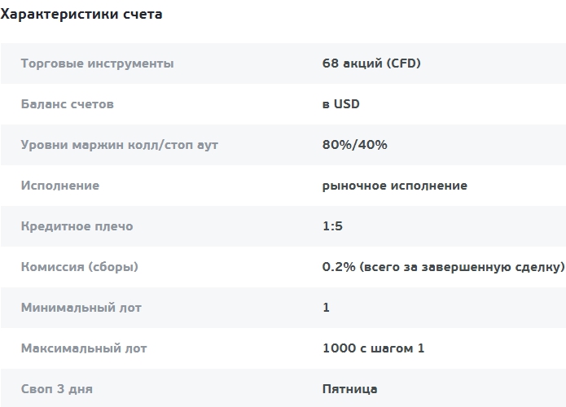The width and height of the screenshot is (566, 407).
Task: Select 'Уровни маржин колл/стоп аут' label
Action: 120,145
